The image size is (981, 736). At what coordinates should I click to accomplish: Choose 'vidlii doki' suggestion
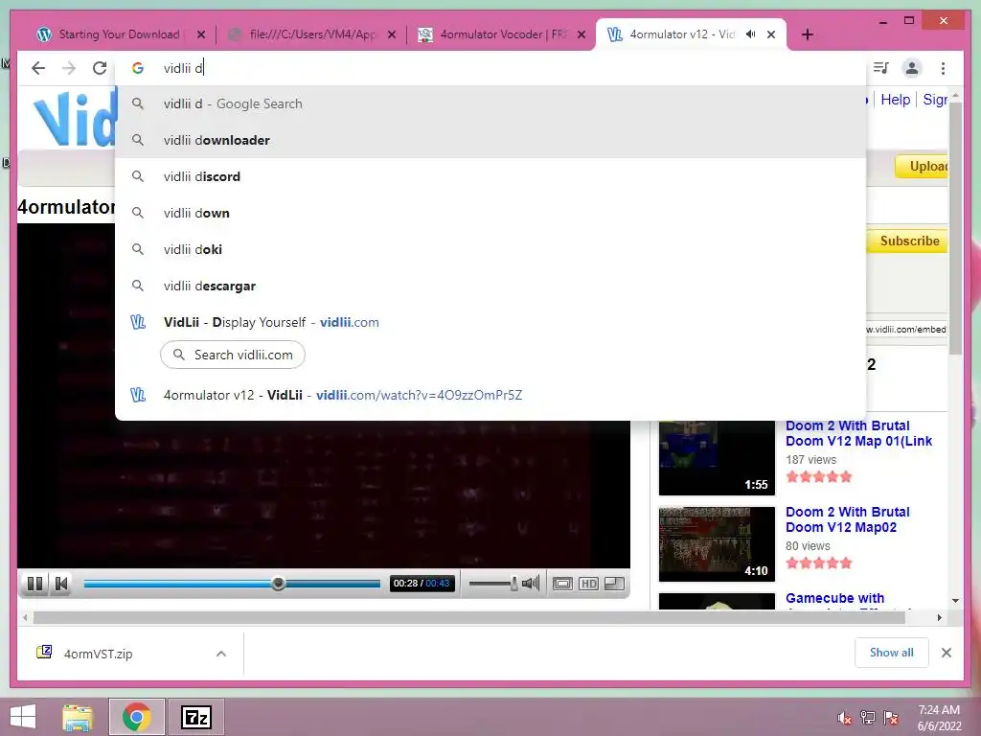(x=490, y=249)
